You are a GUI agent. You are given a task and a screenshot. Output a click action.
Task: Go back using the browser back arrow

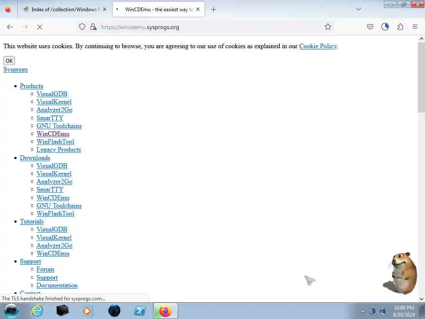(x=10, y=27)
